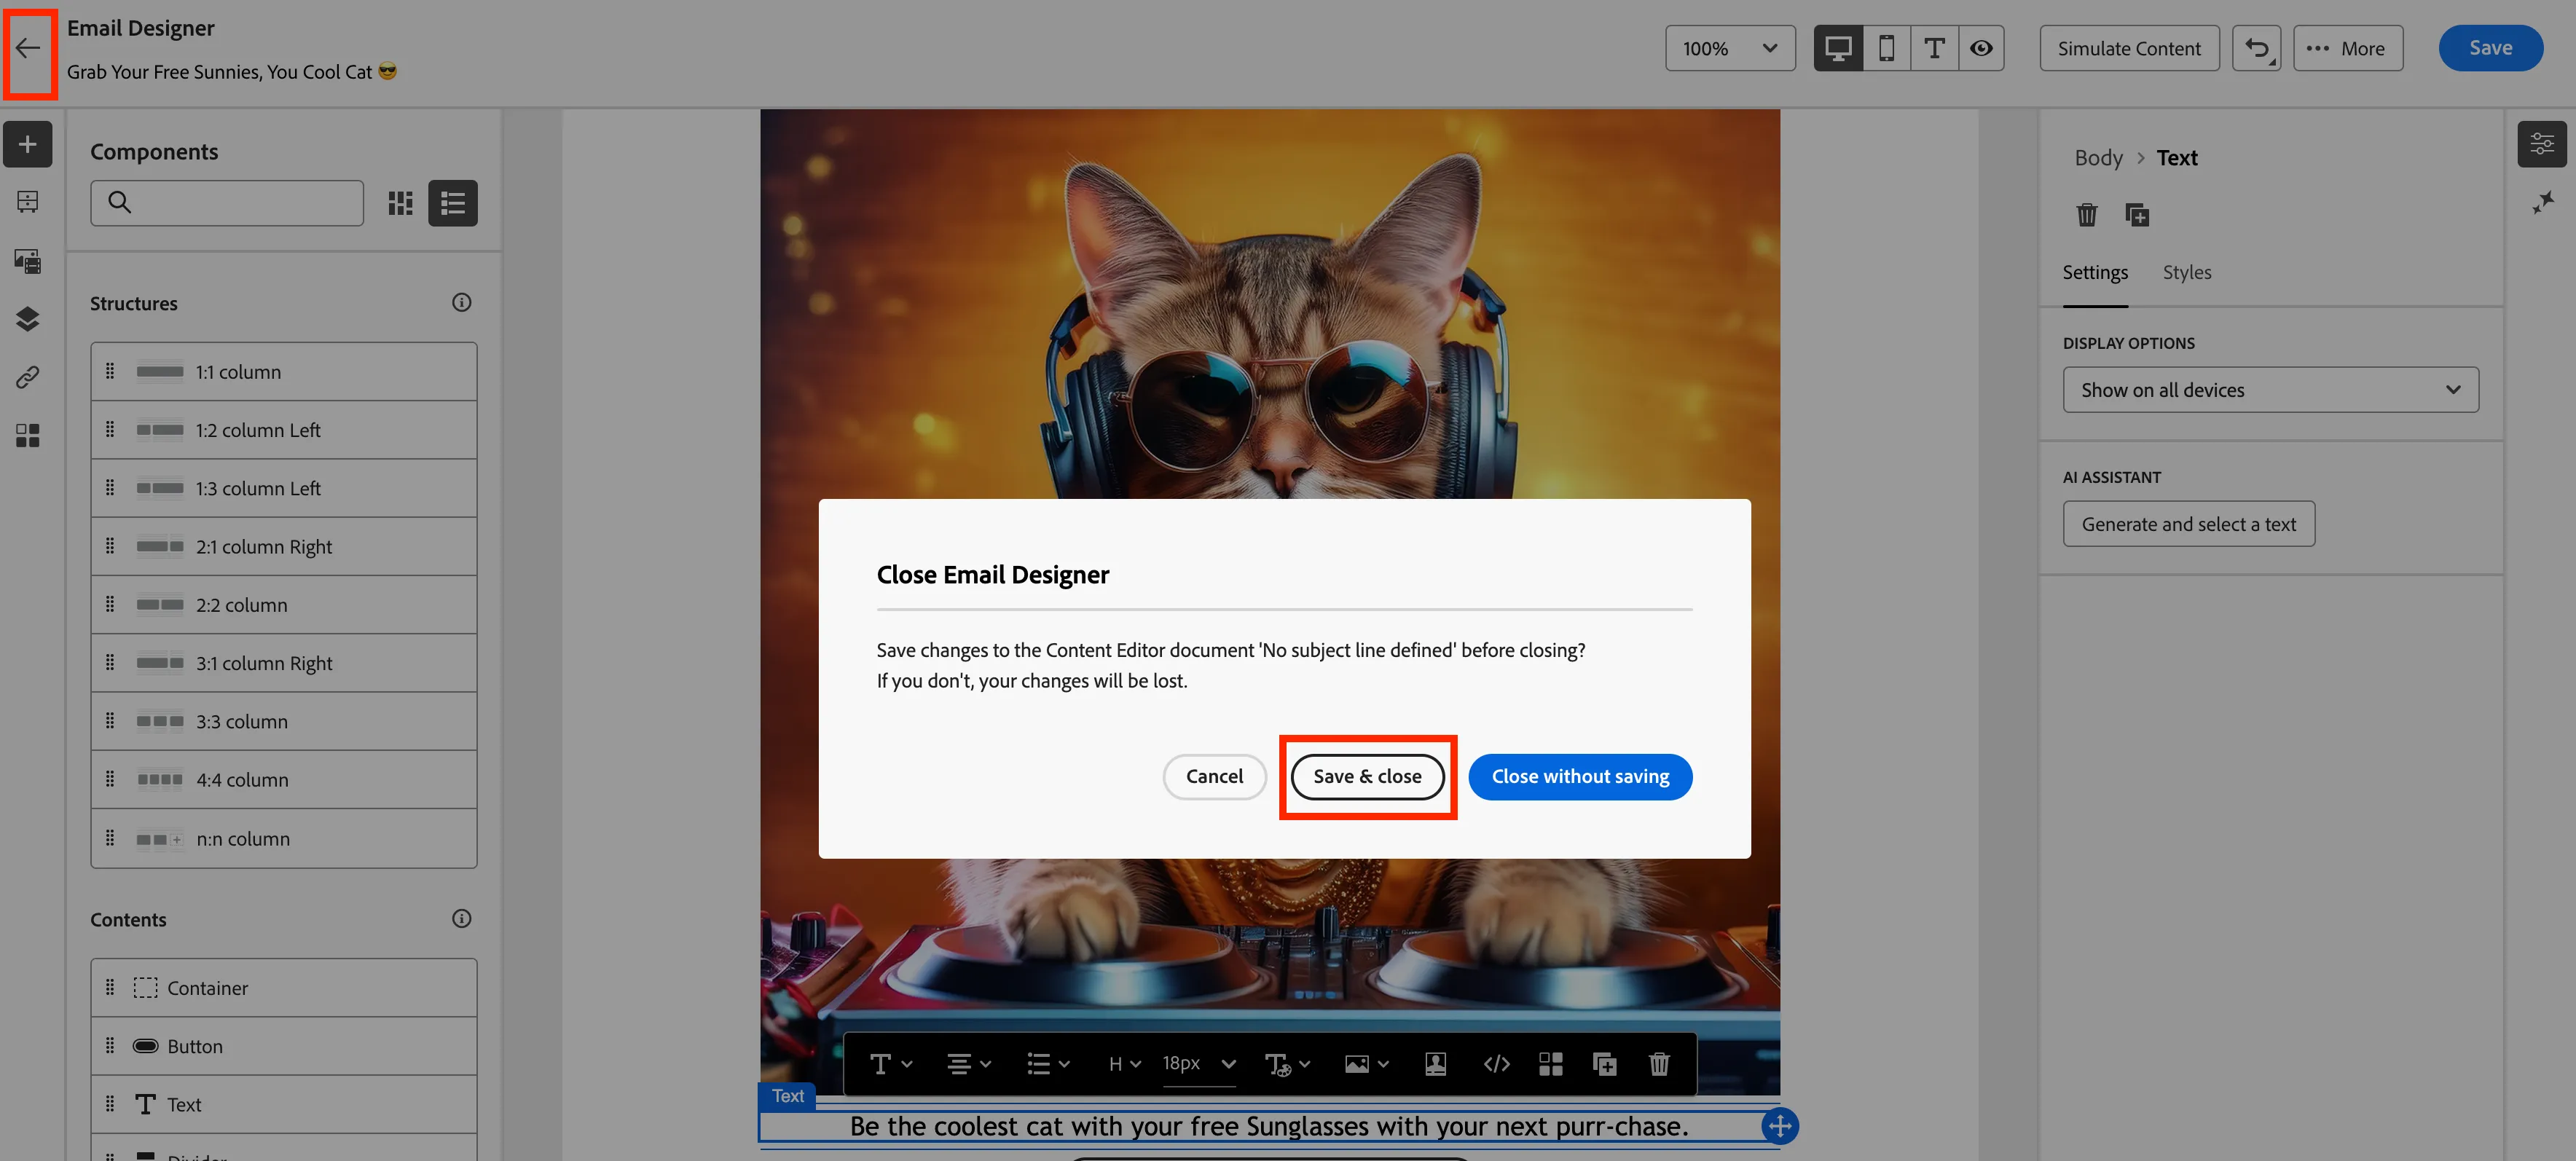Open the Show on all devices dropdown
The width and height of the screenshot is (2576, 1161).
[2270, 390]
